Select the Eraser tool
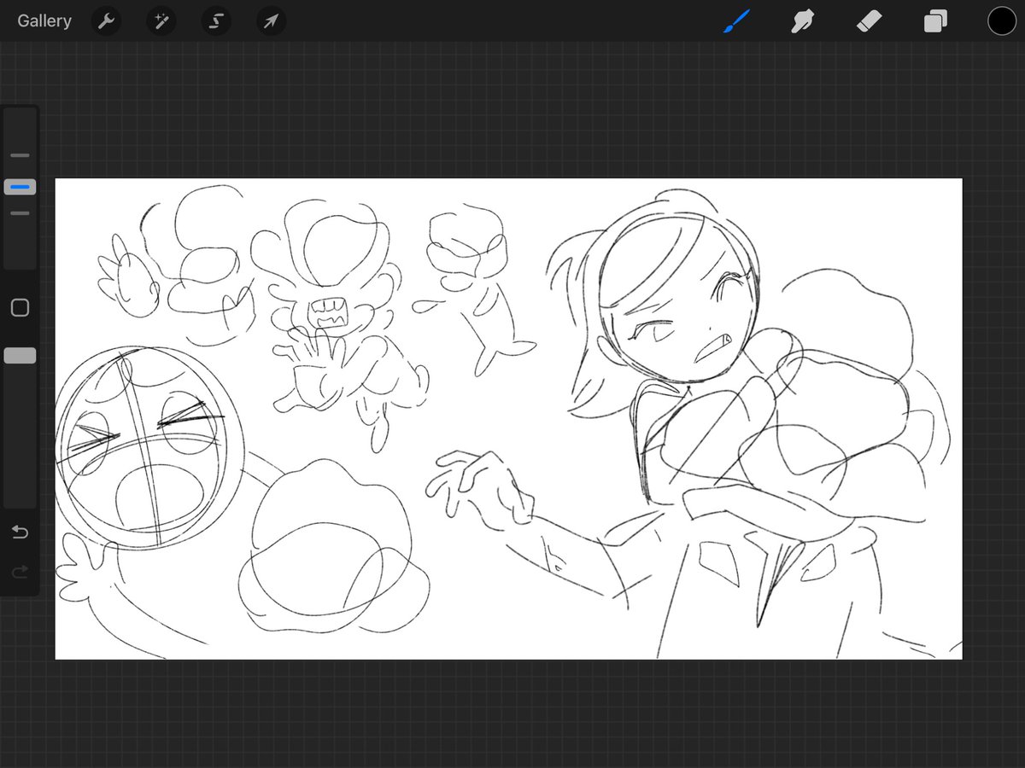 pyautogui.click(x=869, y=21)
